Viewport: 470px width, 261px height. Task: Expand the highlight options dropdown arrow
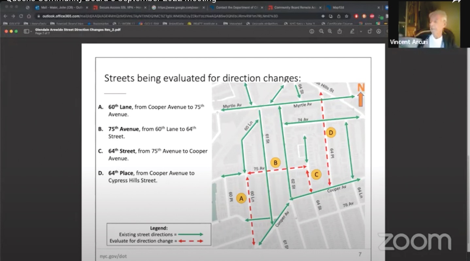361,32
